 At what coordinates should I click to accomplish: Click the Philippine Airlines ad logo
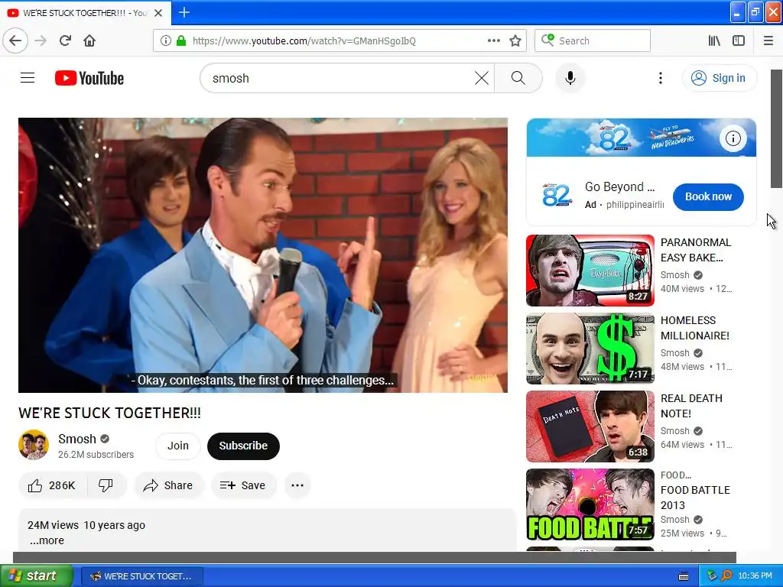coord(557,196)
